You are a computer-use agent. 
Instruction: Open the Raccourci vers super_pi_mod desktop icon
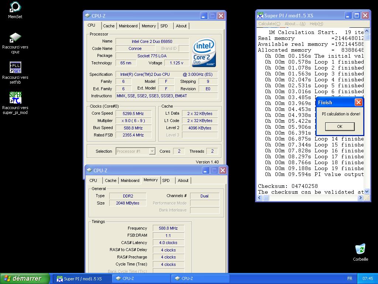click(x=15, y=103)
